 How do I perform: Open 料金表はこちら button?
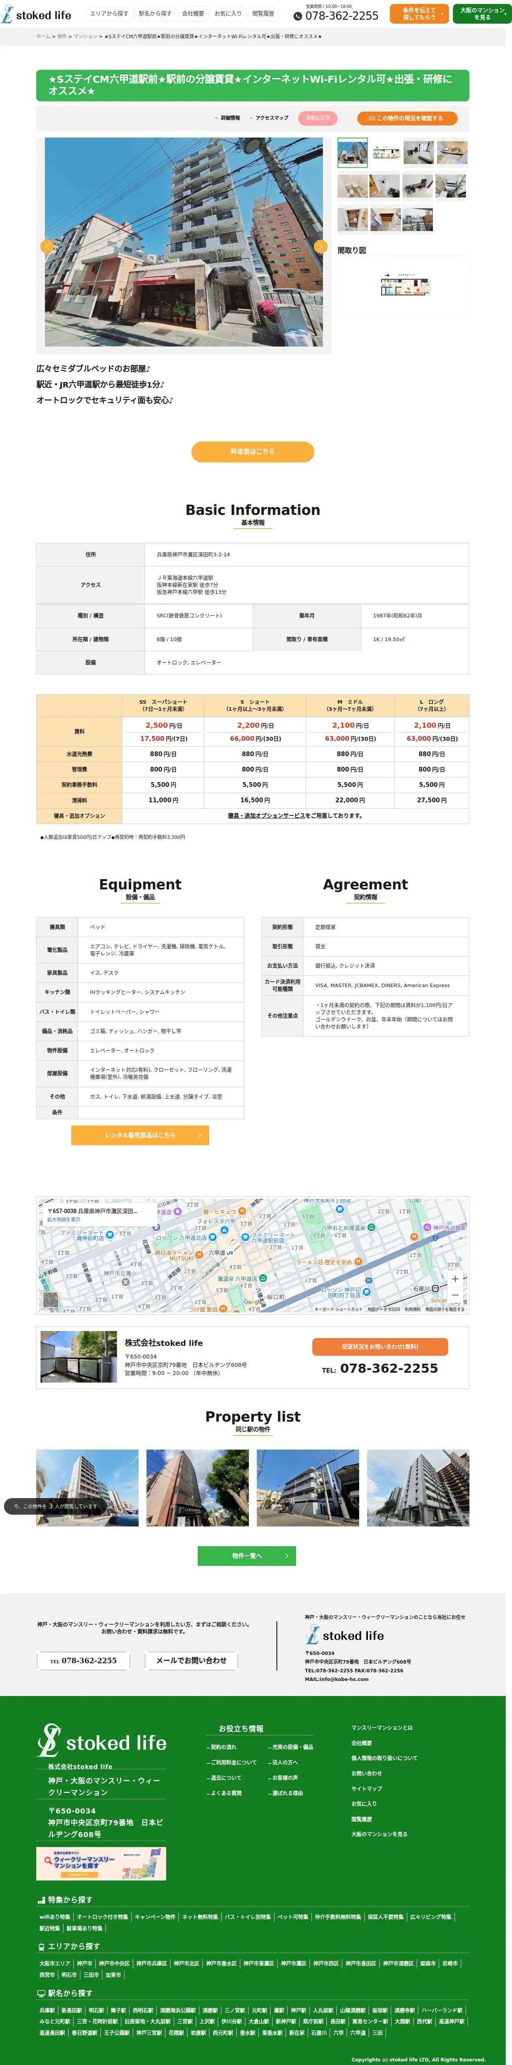coord(252,451)
